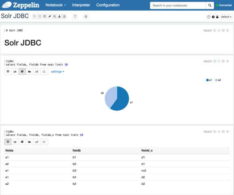Open the Configuration page
This screenshot has width=234, height=195.
click(x=108, y=5)
